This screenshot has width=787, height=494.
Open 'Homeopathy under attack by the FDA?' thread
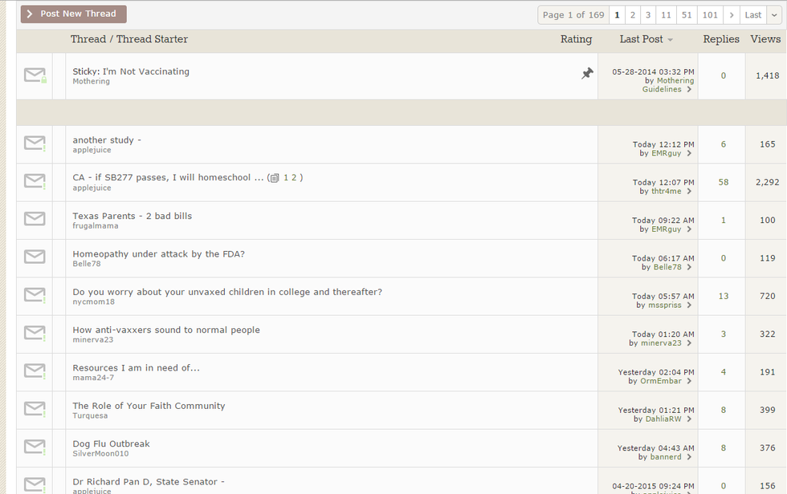pyautogui.click(x=158, y=254)
